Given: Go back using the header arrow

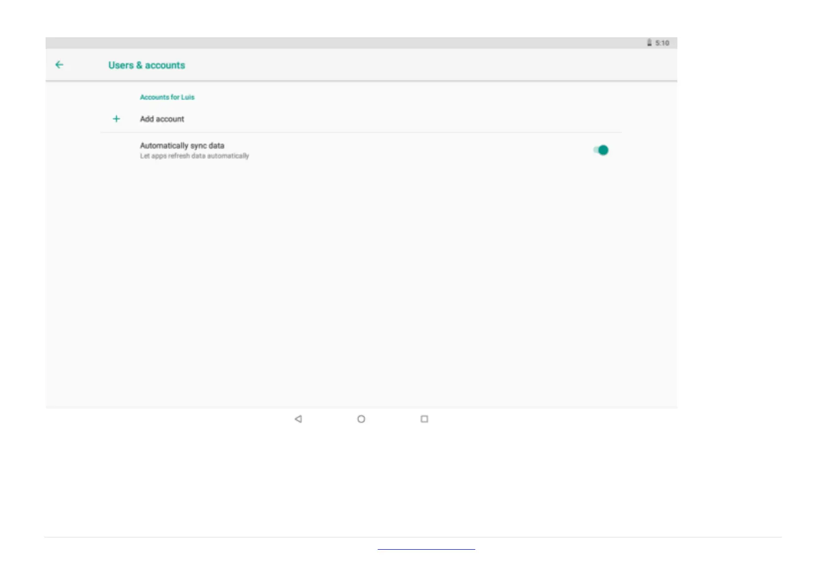Looking at the screenshot, I should point(59,65).
